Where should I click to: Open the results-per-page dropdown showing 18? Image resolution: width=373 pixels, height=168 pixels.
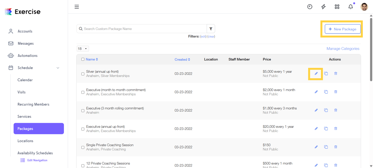[x=82, y=48]
